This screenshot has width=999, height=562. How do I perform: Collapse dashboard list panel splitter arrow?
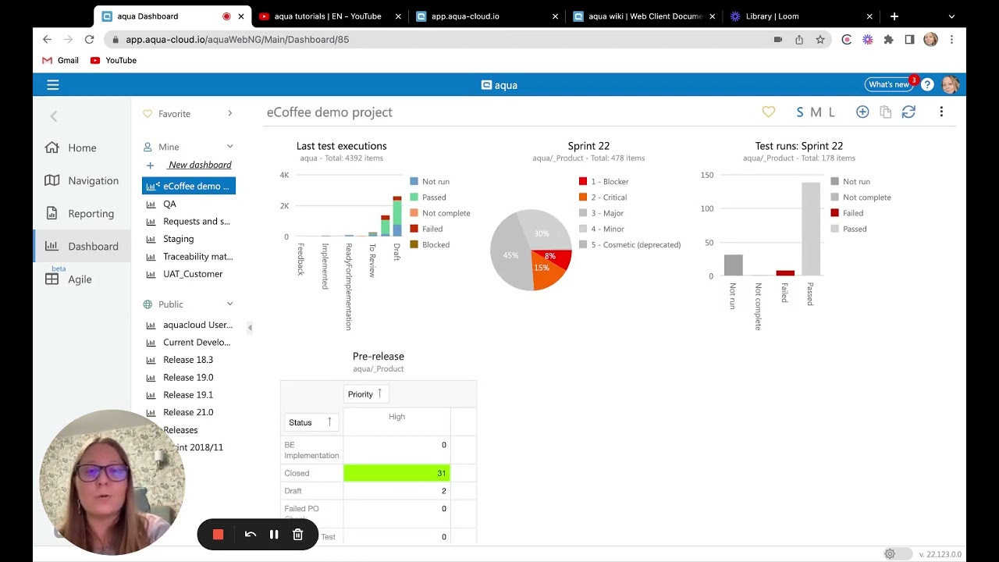(x=250, y=328)
